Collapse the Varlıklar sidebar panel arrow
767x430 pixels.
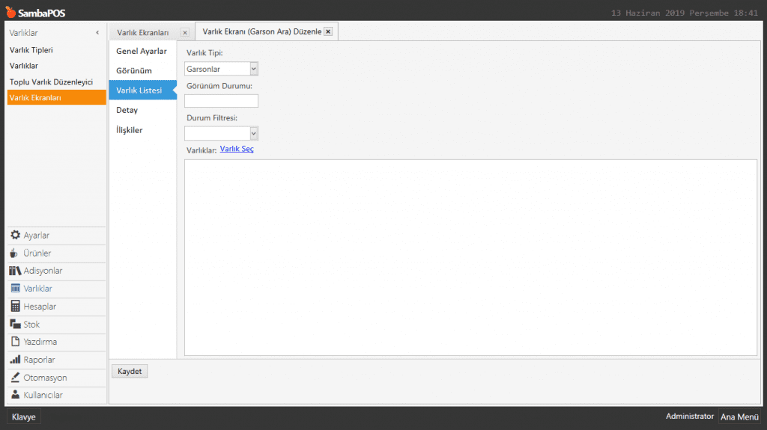click(97, 33)
